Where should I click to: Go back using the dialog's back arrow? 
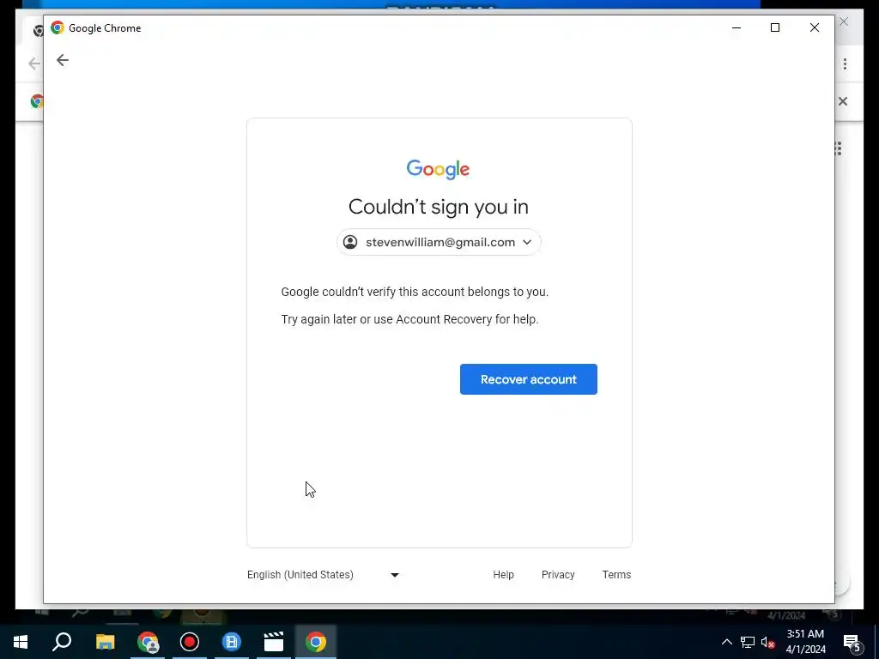click(62, 60)
